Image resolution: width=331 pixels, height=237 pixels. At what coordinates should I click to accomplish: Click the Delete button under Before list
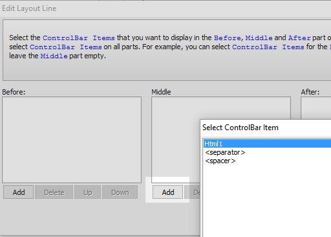[54, 192]
